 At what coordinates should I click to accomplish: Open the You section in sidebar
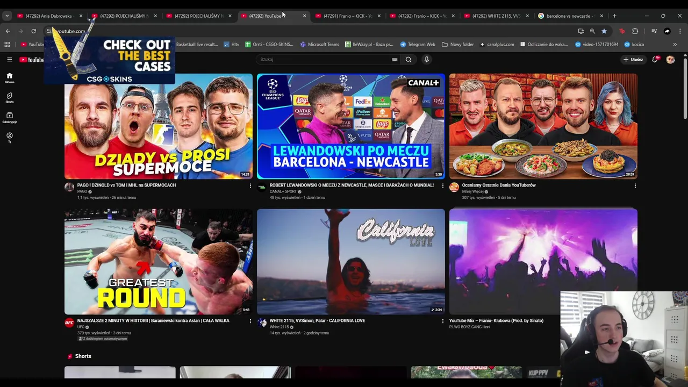[x=9, y=138]
